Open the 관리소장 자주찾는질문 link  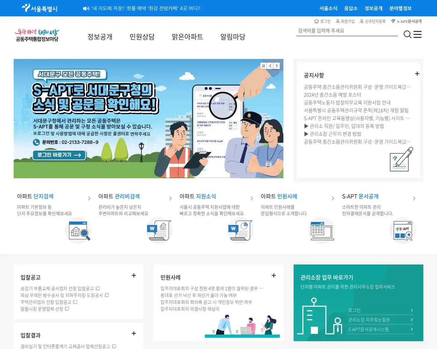click(x=368, y=320)
